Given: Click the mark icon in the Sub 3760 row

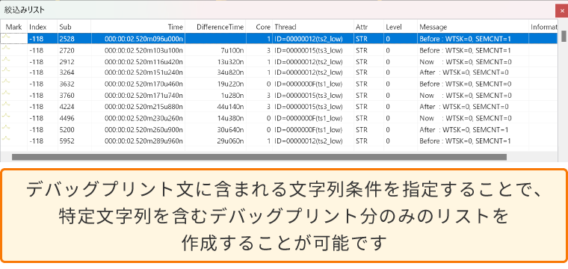Looking at the screenshot, I should (x=6, y=93).
